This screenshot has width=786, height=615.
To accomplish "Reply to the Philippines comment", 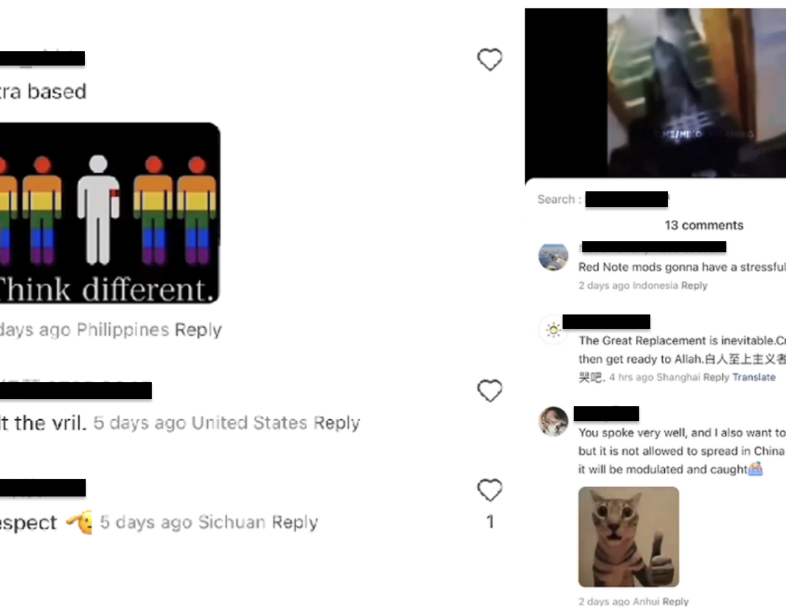I will pos(198,329).
